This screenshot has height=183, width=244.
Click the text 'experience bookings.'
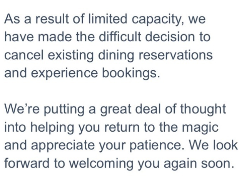95,74
